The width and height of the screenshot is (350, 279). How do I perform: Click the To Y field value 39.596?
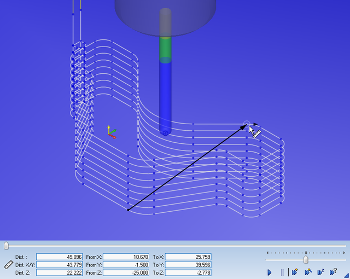pyautogui.click(x=188, y=265)
